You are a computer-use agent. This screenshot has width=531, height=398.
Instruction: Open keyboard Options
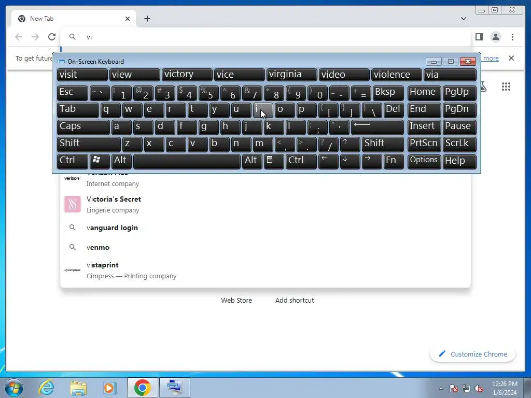pyautogui.click(x=424, y=162)
